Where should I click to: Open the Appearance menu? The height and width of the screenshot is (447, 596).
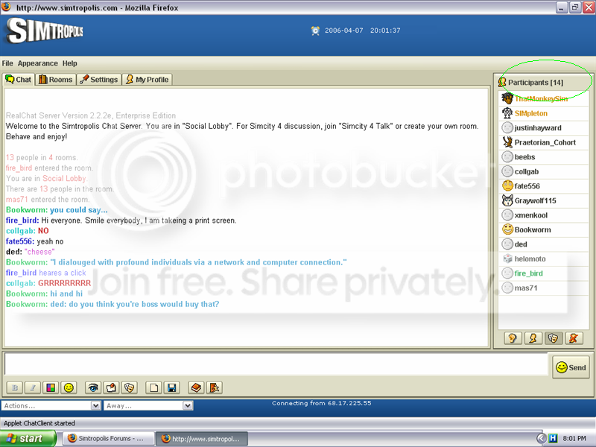point(38,63)
